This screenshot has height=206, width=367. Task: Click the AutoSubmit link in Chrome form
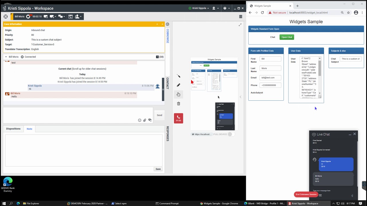257,93
